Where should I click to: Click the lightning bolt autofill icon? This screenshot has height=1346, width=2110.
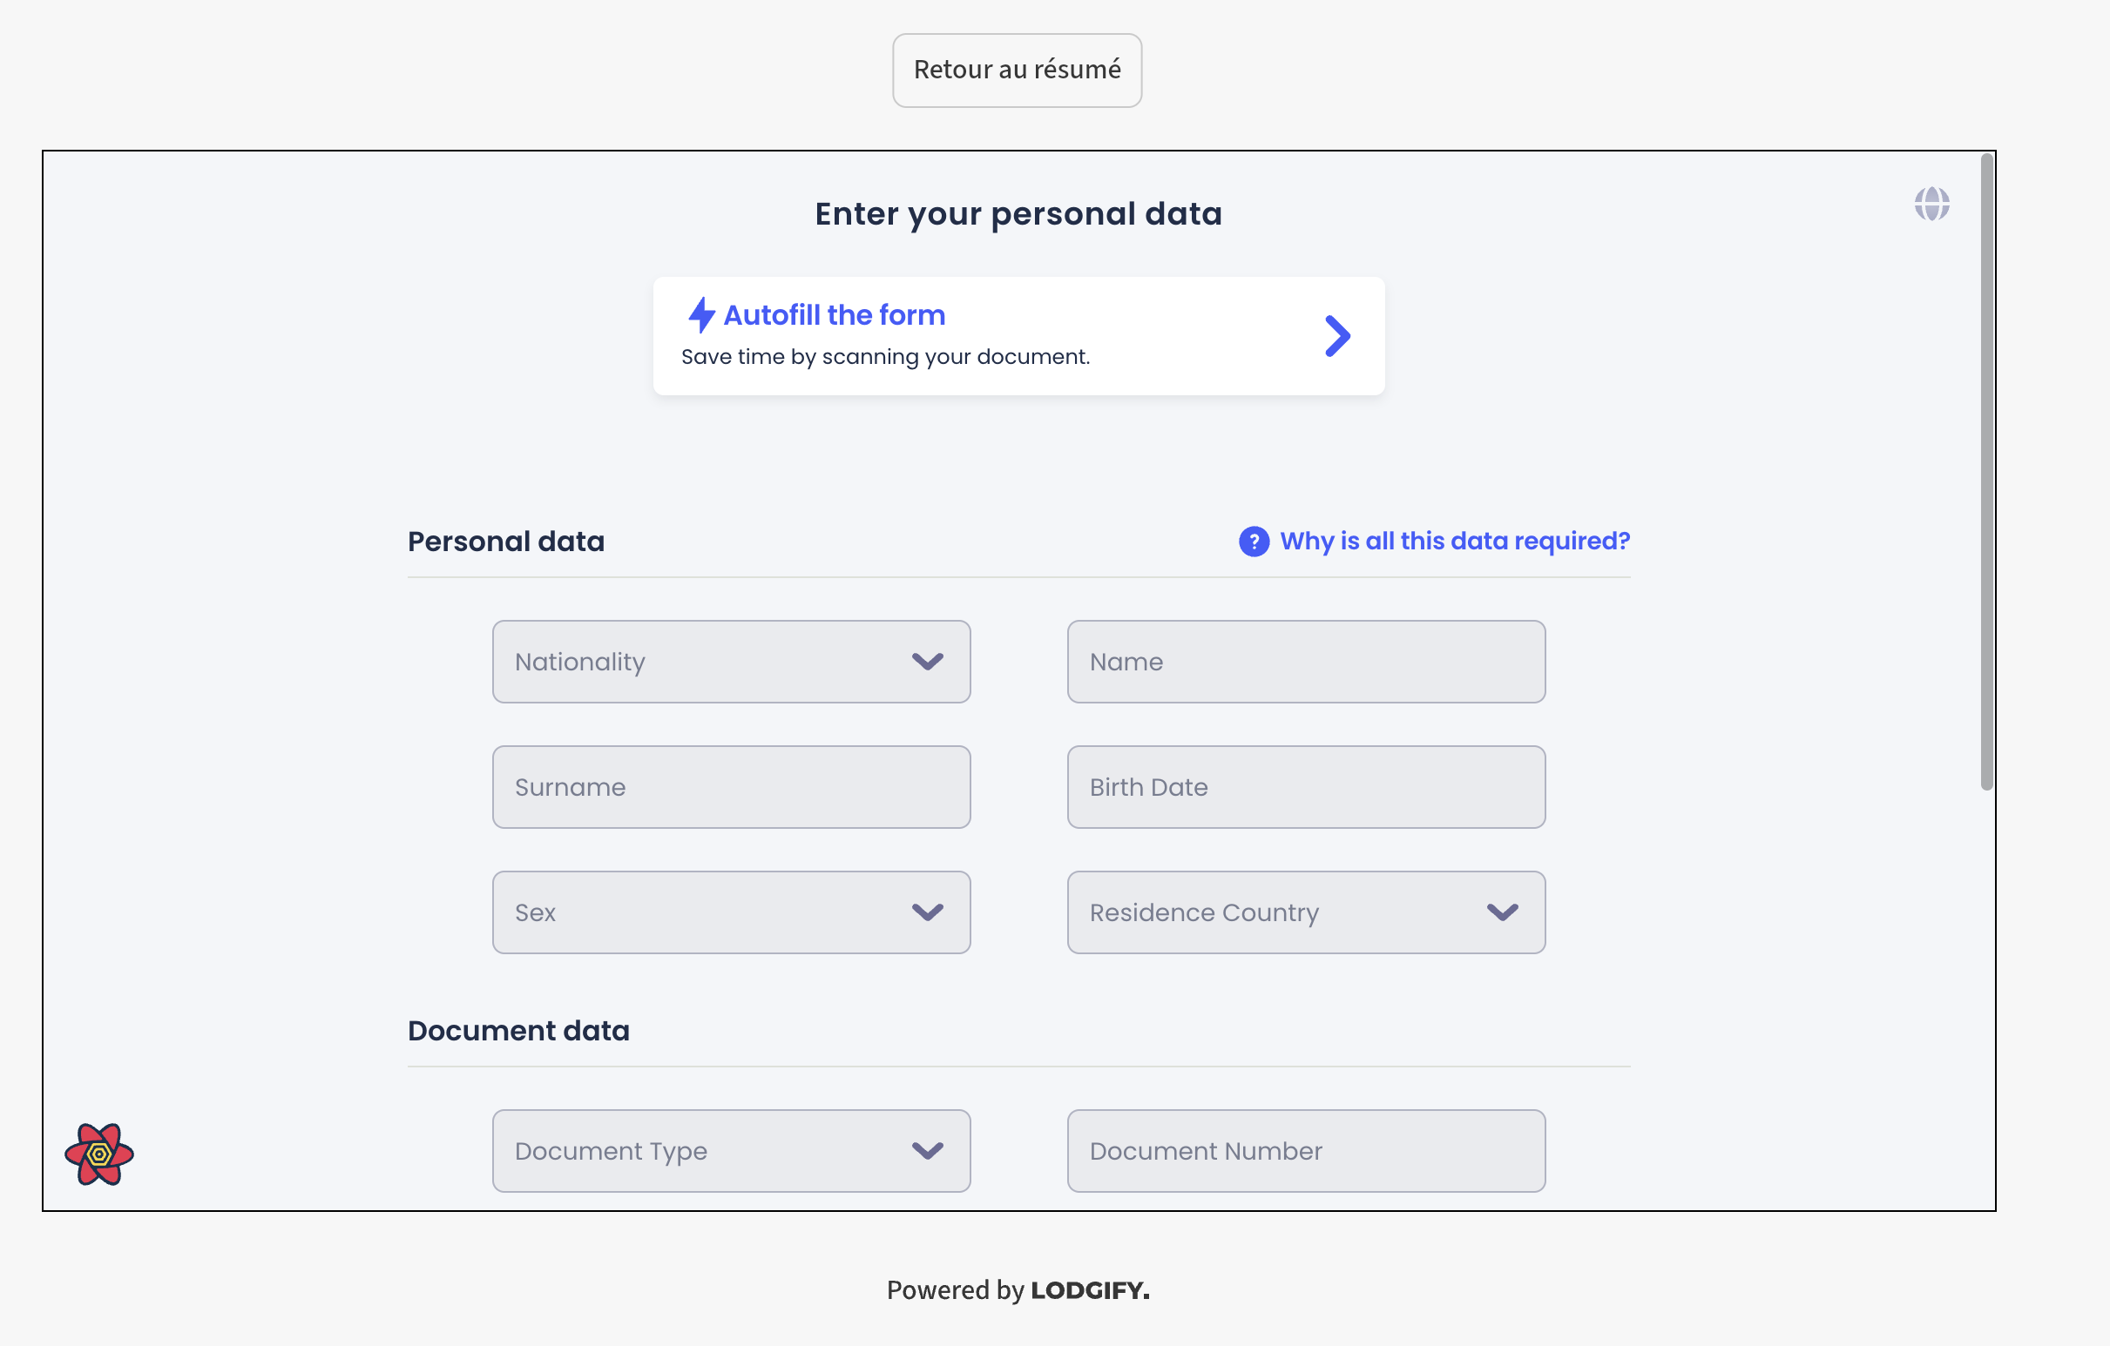[x=701, y=315]
